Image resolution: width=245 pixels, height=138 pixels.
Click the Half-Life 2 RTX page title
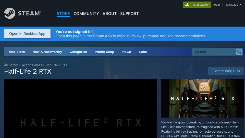coord(28,72)
